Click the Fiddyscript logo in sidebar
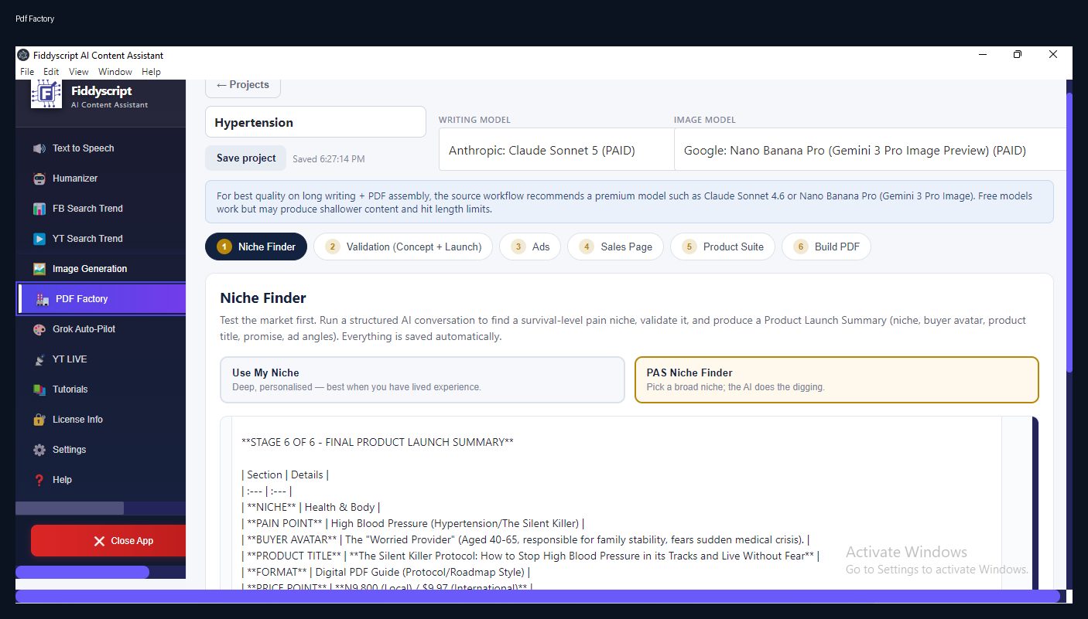 pos(46,94)
